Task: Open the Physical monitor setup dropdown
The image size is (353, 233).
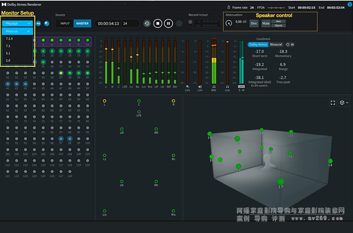Action: [17, 23]
